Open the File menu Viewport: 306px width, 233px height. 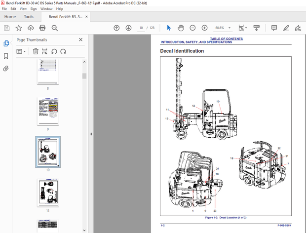click(4, 9)
